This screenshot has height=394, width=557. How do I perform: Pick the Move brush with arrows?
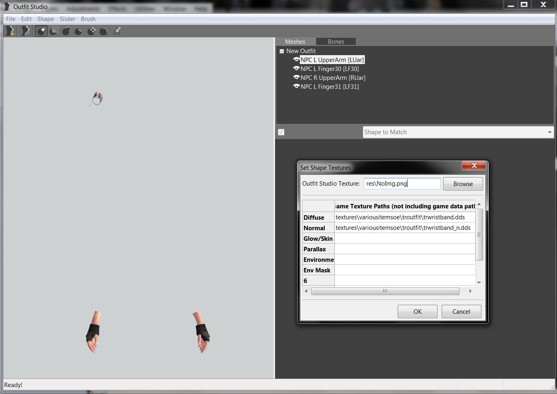91,31
